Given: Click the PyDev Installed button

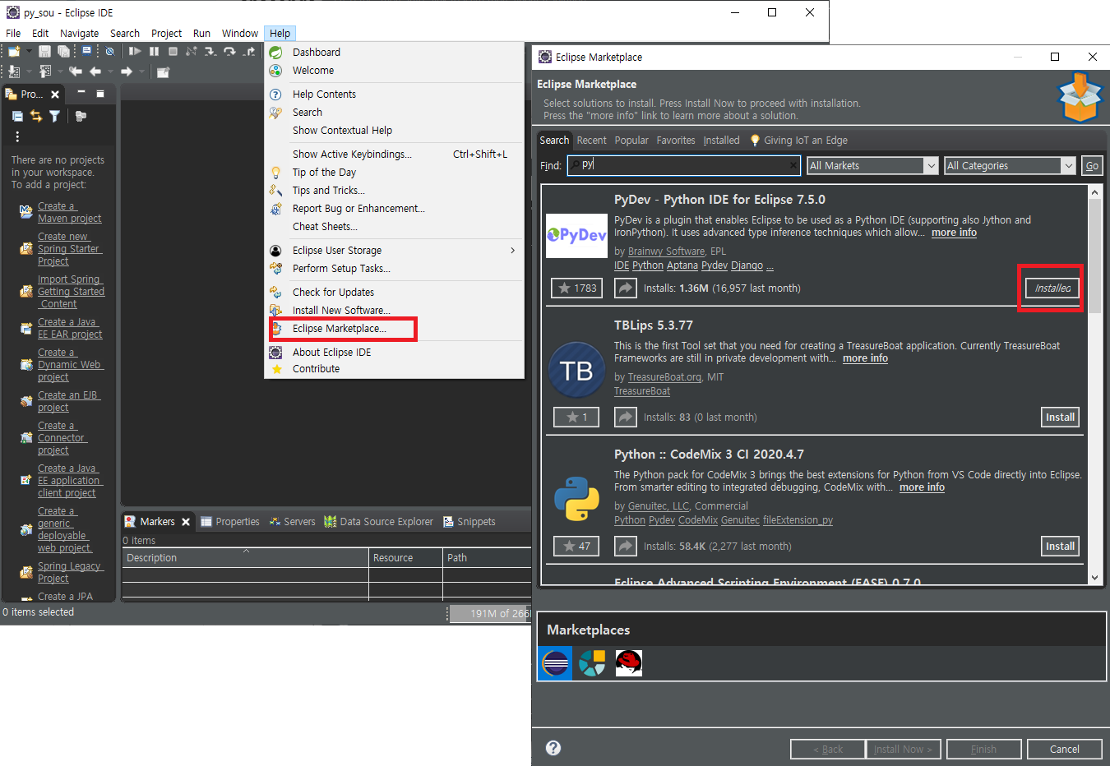Looking at the screenshot, I should 1052,288.
